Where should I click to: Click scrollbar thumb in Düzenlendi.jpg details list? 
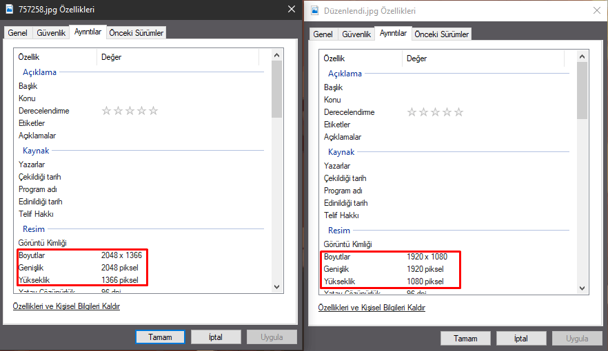[582, 91]
